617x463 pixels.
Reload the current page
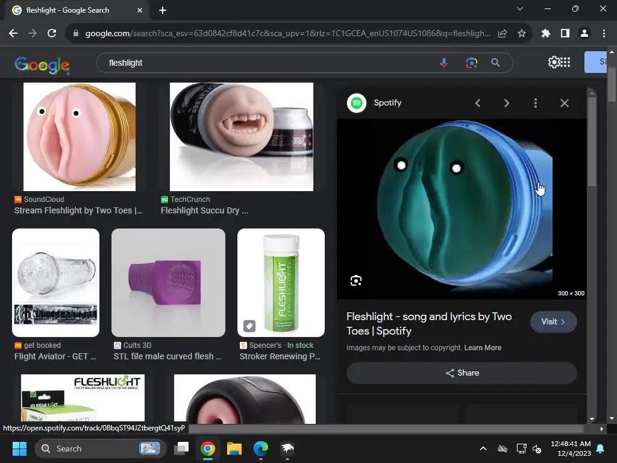tap(52, 34)
